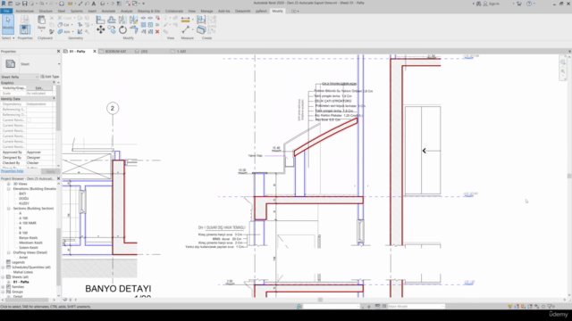Expand the 01 - Pafta sheet node

point(9,282)
